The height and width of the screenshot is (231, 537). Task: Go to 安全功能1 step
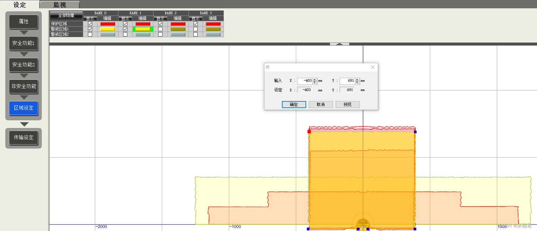[x=24, y=43]
